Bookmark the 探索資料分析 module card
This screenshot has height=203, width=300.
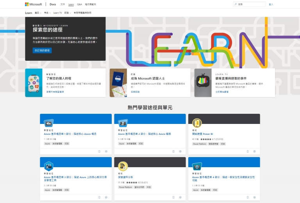click(x=173, y=197)
